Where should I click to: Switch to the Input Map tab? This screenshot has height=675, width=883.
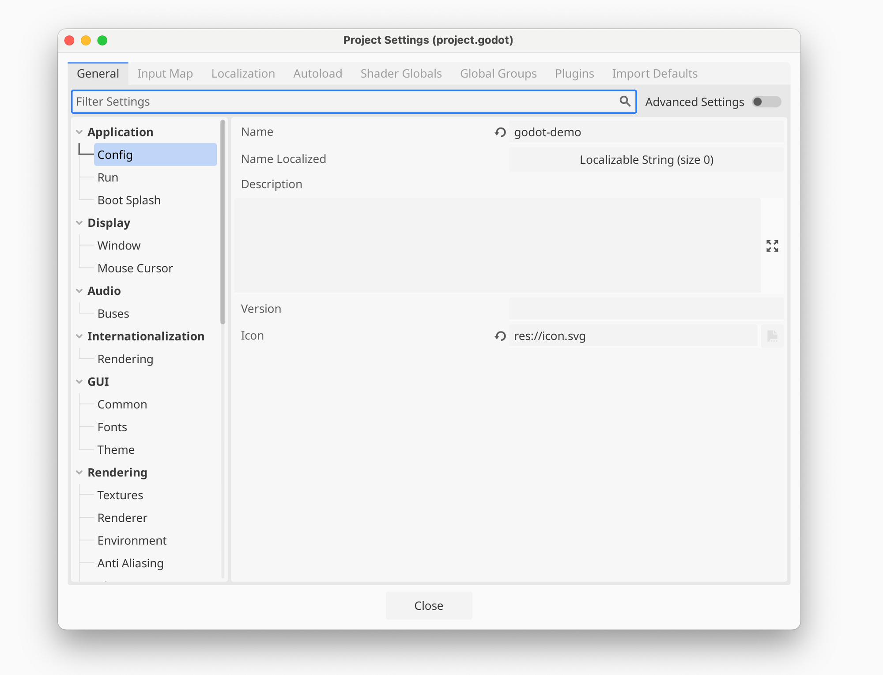coord(165,74)
